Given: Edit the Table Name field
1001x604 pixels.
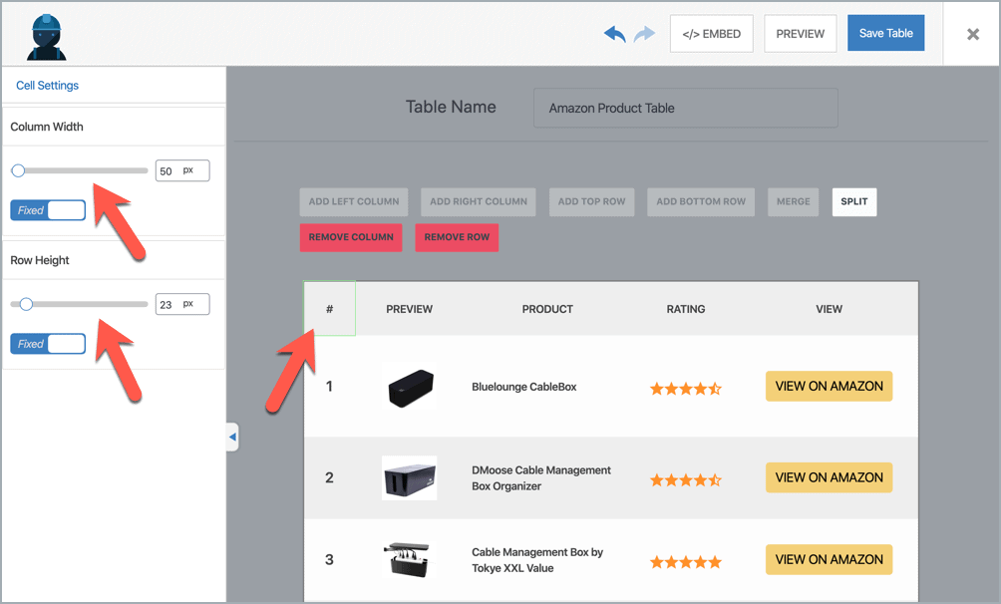Looking at the screenshot, I should click(686, 108).
